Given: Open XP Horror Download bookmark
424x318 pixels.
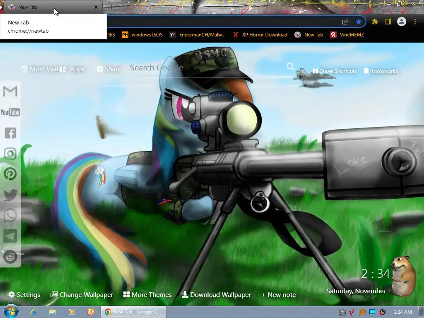Looking at the screenshot, I should pos(260,35).
